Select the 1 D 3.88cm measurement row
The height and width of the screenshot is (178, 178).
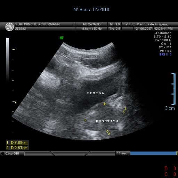[x=17, y=143]
